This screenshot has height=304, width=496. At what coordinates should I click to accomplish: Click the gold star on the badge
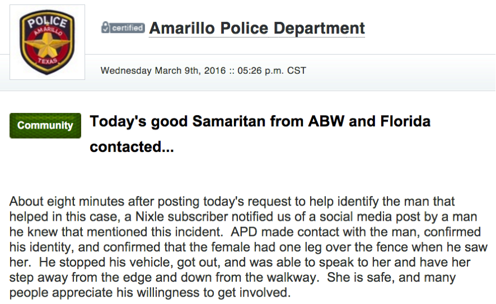48,44
